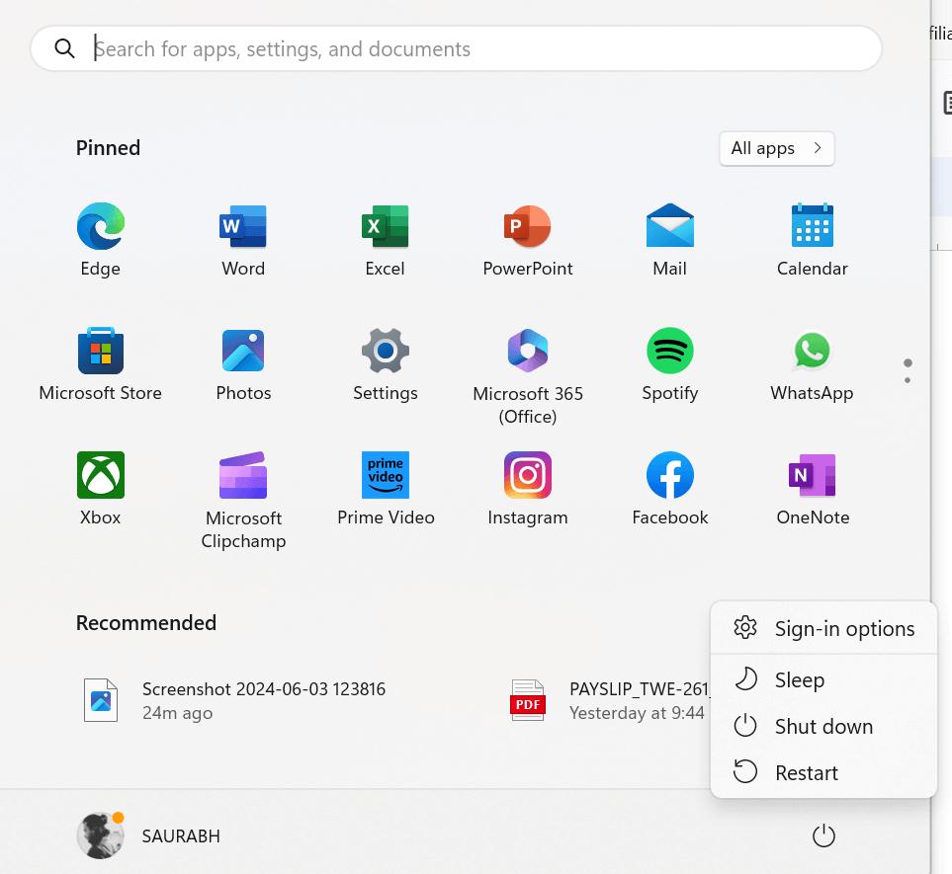This screenshot has height=874, width=952.
Task: Expand the All apps list
Action: point(776,148)
